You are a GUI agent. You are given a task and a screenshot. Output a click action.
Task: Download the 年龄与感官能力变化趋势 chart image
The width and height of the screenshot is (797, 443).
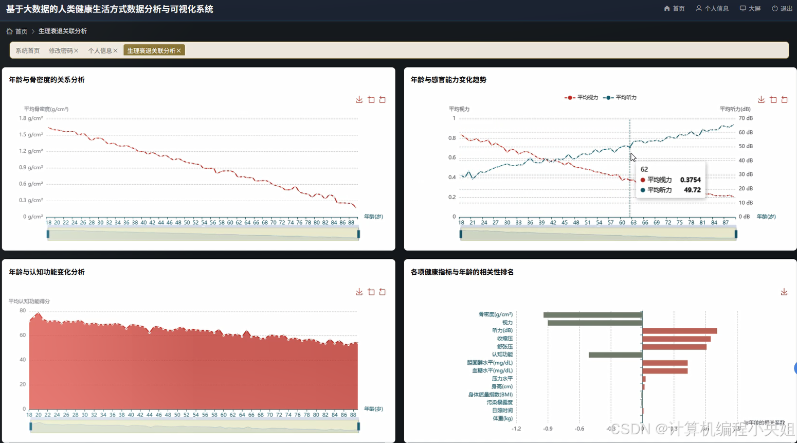pos(761,100)
